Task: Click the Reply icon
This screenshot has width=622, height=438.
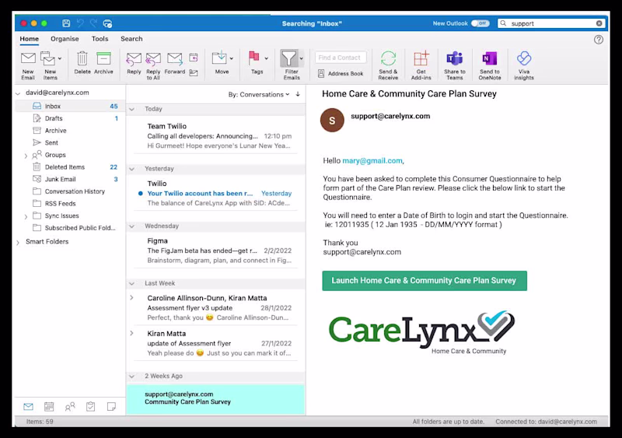Action: (x=134, y=59)
